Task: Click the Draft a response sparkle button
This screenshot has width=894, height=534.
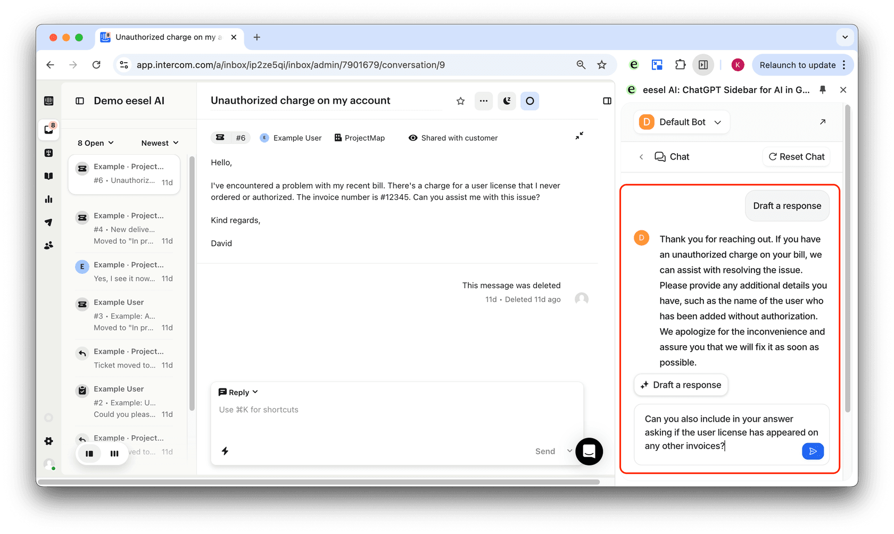Action: [681, 385]
